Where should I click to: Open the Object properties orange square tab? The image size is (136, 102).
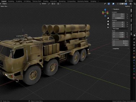pos(134,57)
